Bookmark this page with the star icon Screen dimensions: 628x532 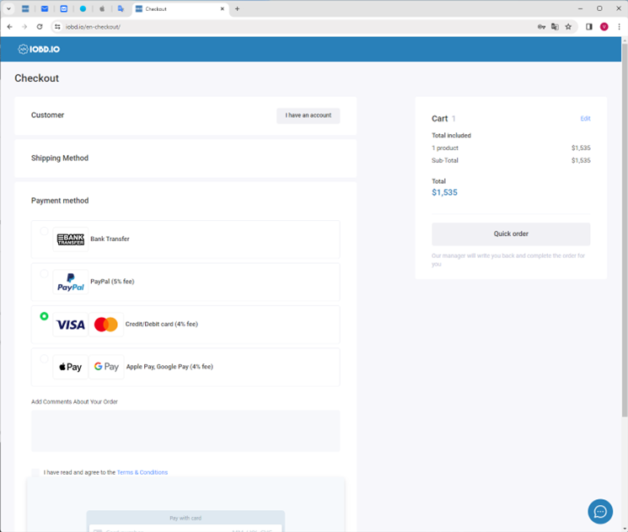568,27
